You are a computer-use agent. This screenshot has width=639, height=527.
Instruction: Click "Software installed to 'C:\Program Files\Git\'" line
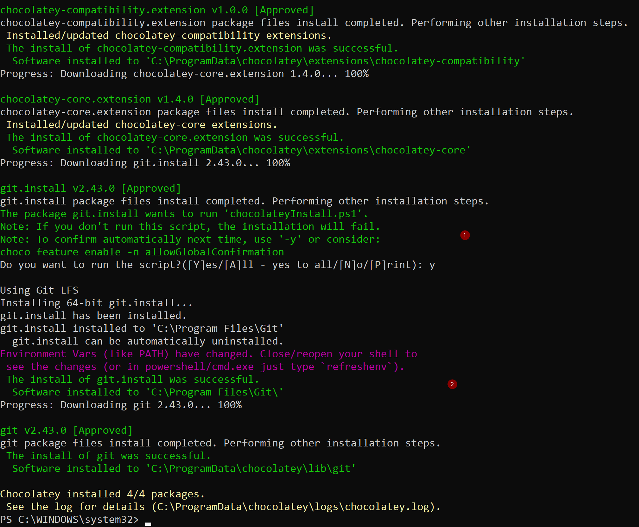(x=148, y=392)
